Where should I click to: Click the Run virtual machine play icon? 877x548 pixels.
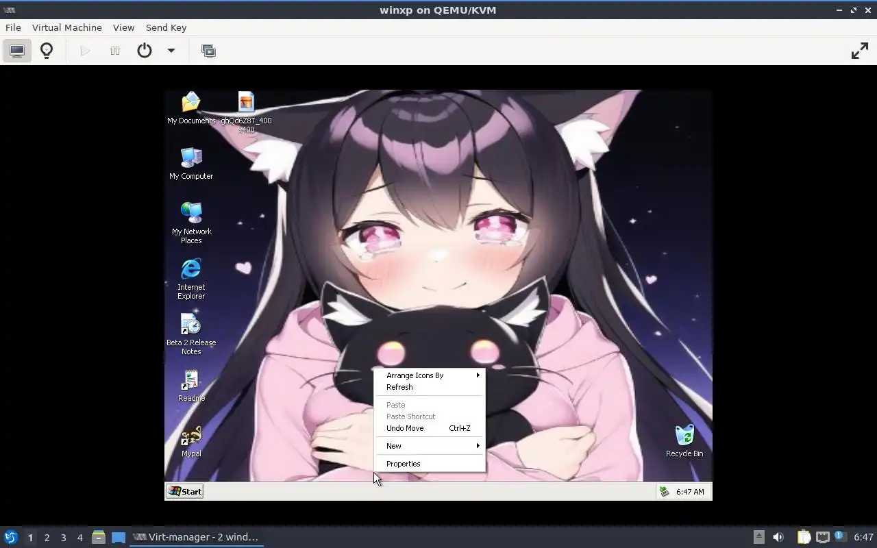[x=85, y=51]
